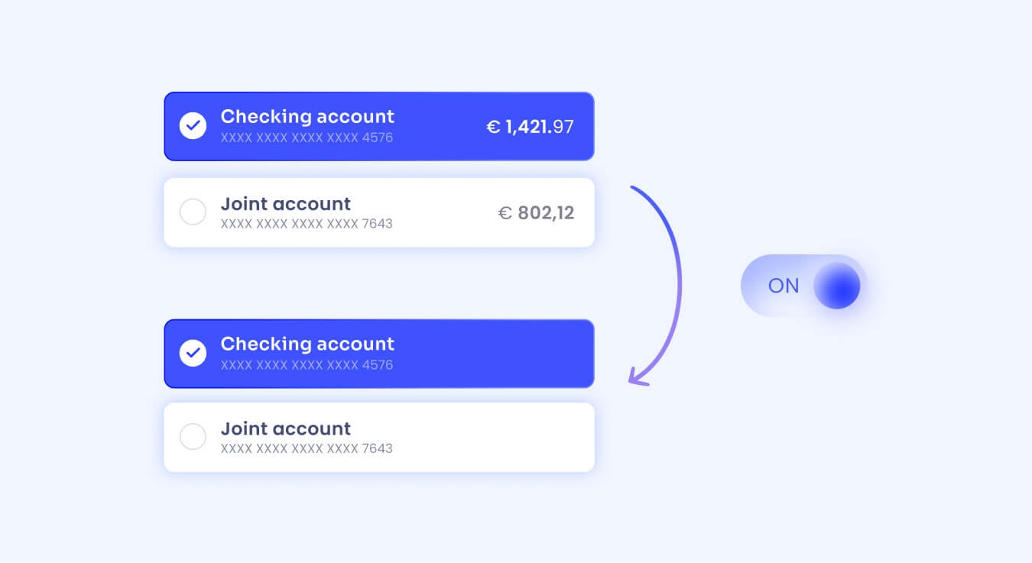Select empty radio on Joint account with € 802,12
1032x563 pixels.
tap(193, 212)
